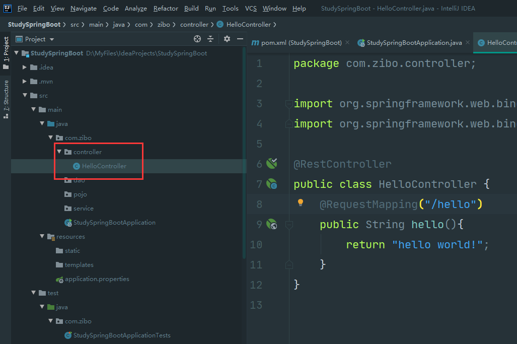Click the HelloController class icon in breadcrumb

(220, 24)
